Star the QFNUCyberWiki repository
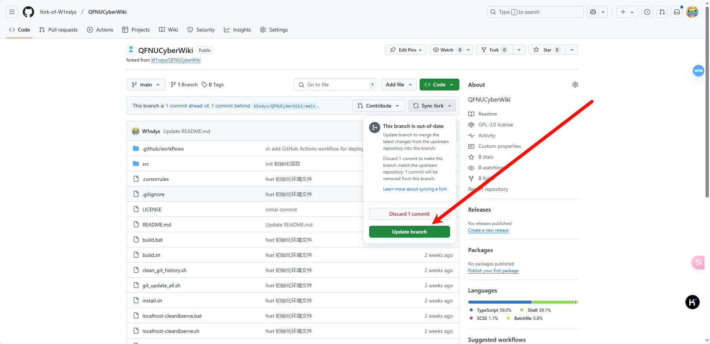Viewport: 710px width, 344px height. [547, 50]
